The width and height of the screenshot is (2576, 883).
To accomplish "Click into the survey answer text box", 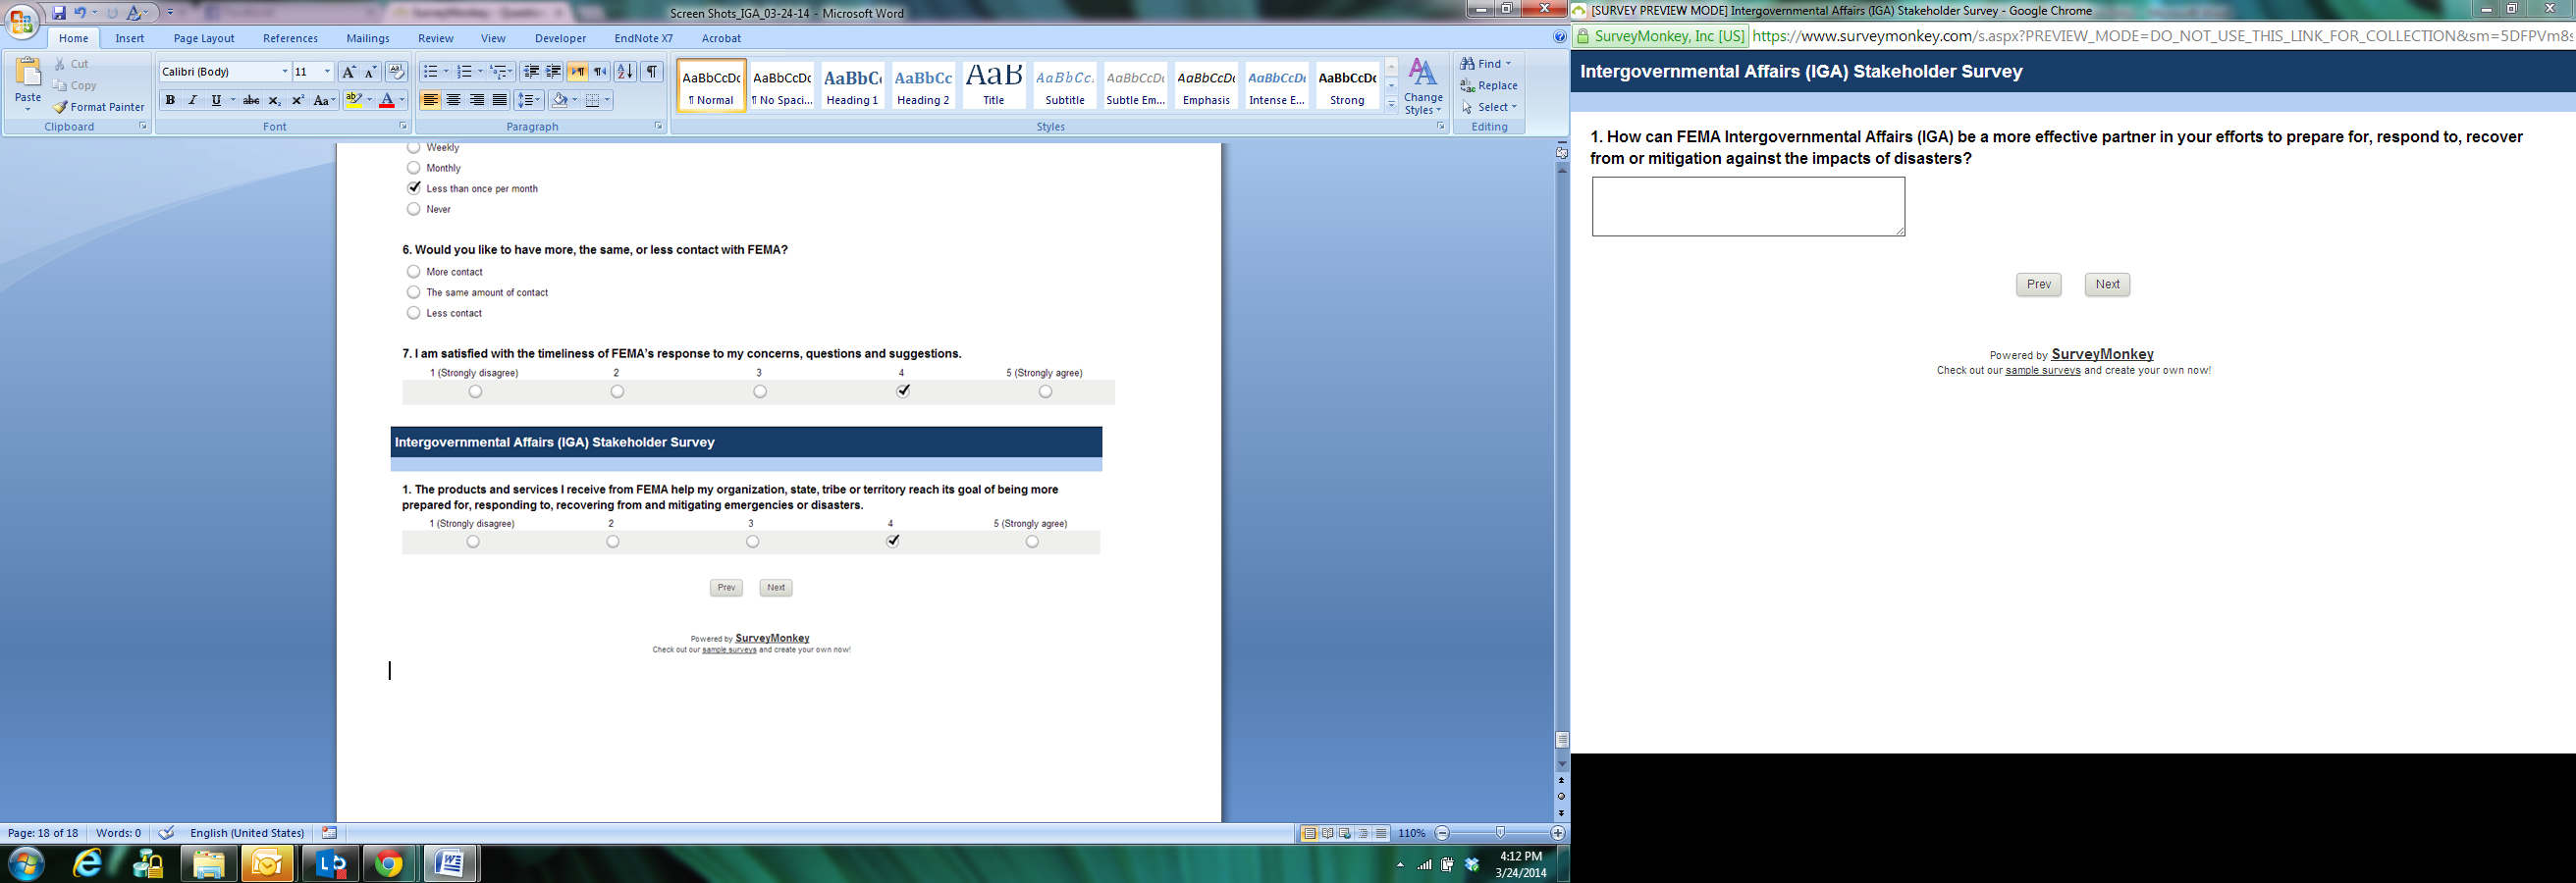I will (x=1747, y=207).
